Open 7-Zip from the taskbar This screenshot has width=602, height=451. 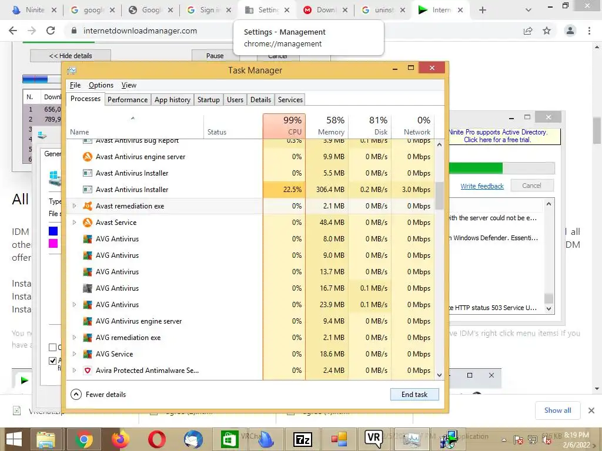pyautogui.click(x=303, y=439)
